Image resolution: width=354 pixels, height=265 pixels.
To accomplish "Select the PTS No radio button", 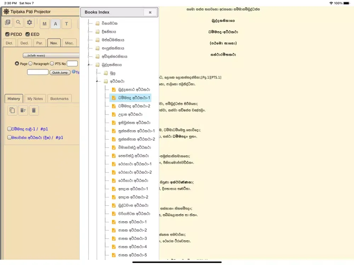I will pos(52,64).
